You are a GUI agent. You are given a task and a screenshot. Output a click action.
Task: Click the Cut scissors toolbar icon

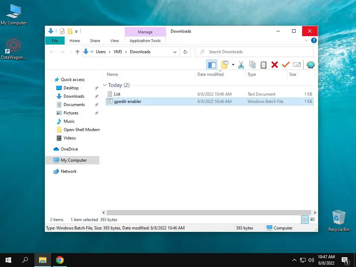pyautogui.click(x=241, y=65)
